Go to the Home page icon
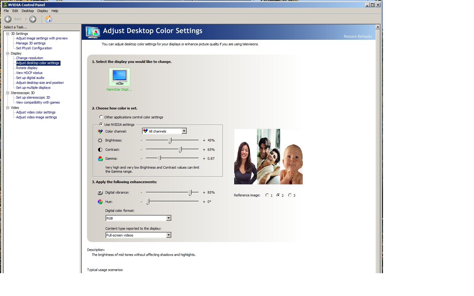 point(48,19)
